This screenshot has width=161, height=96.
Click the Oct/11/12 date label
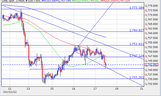pyautogui.click(x=10, y=92)
